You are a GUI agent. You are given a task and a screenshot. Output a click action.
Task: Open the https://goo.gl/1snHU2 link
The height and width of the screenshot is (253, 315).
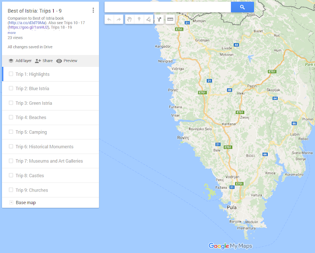pyautogui.click(x=29, y=27)
